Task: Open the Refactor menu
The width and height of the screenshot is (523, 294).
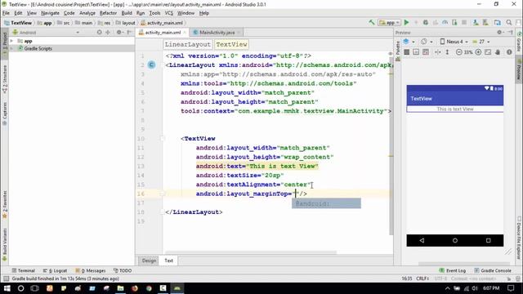Action: (x=108, y=13)
